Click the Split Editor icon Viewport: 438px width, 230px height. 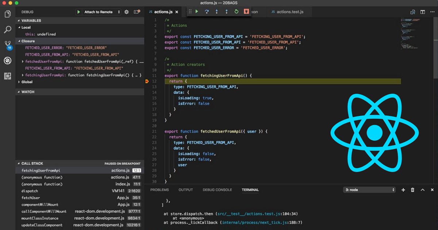click(x=423, y=12)
